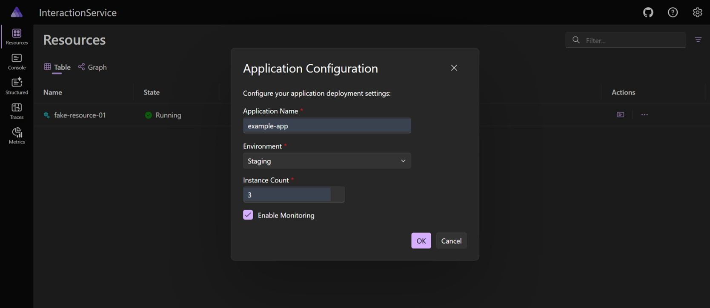Open the Help icon

pos(673,12)
